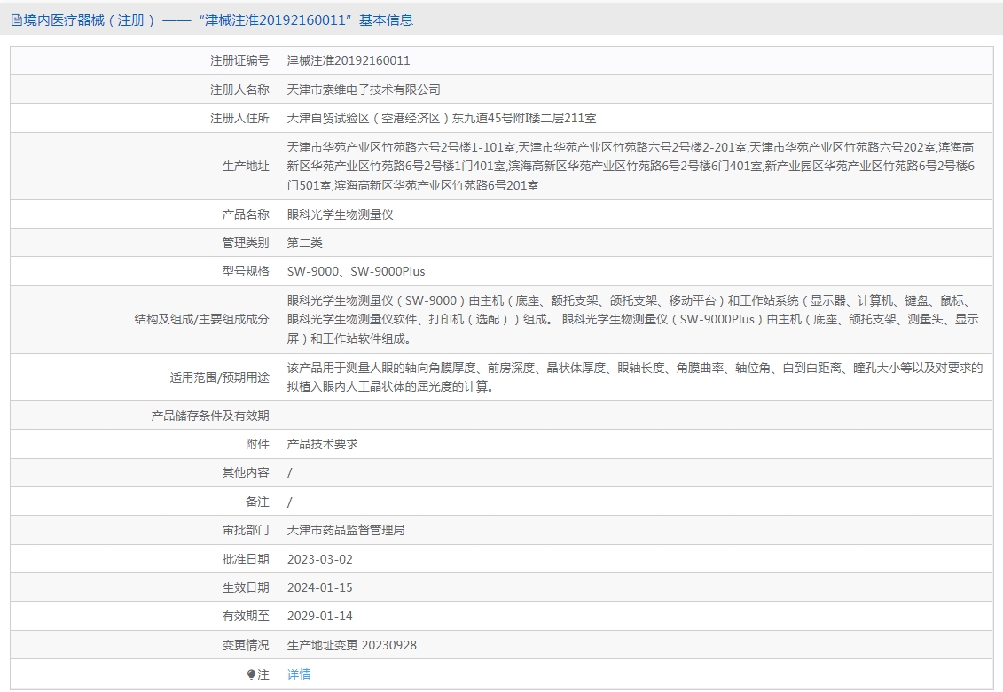The width and height of the screenshot is (1003, 692).
Task: Click the 管理类别 label
Action: point(246,243)
